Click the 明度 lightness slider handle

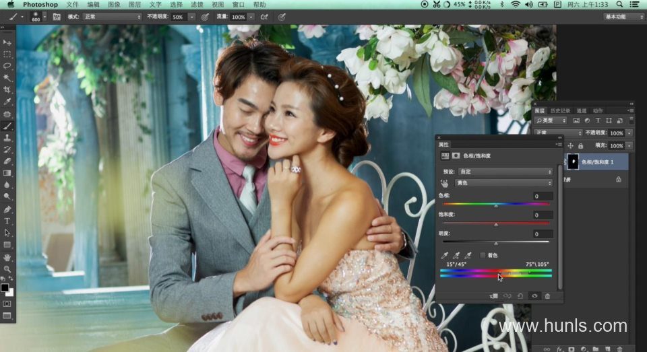496,244
